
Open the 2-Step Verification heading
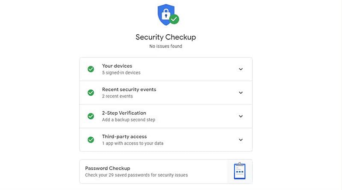click(x=124, y=113)
